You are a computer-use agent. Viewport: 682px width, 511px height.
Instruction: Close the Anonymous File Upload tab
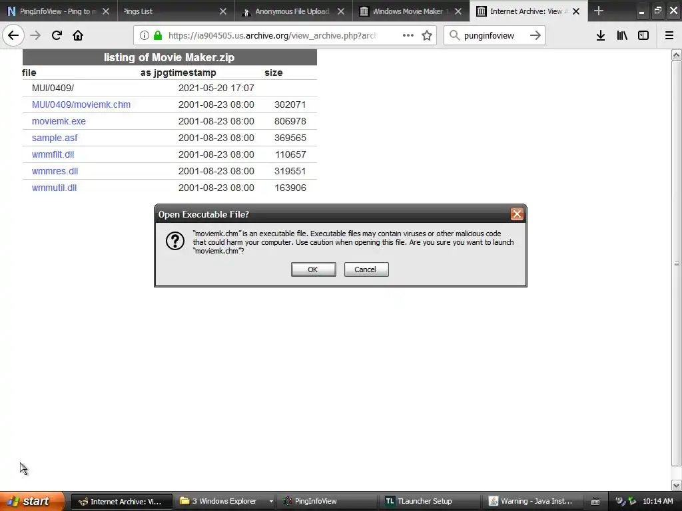[341, 11]
